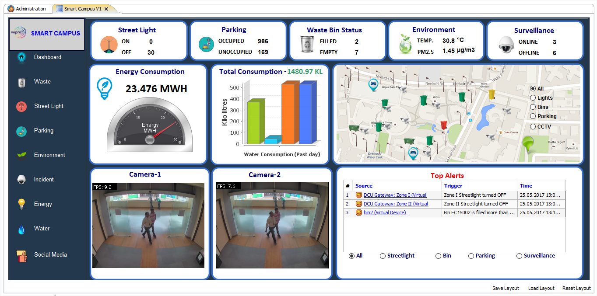Select the Energy light bulb sidebar icon
The image size is (597, 296).
point(21,204)
